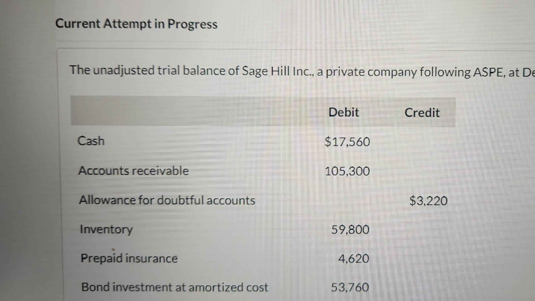Click the Bond investment at amortized cost label
The height and width of the screenshot is (301, 535).
(x=175, y=287)
